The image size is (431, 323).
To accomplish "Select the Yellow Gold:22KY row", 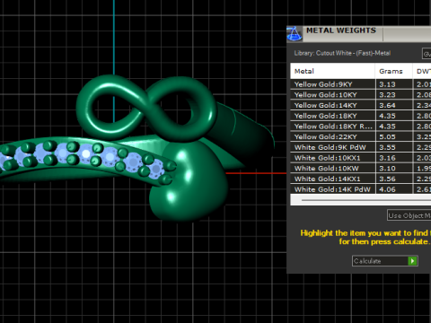I will tap(361, 136).
